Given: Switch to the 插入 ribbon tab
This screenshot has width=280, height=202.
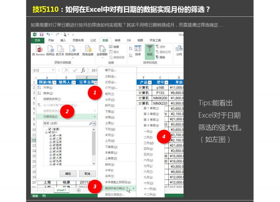Looking at the screenshot, I should tap(63, 41).
